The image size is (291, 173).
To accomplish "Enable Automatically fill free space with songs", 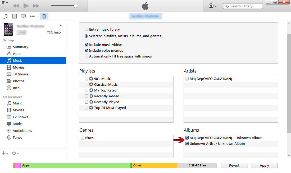I will click(86, 56).
